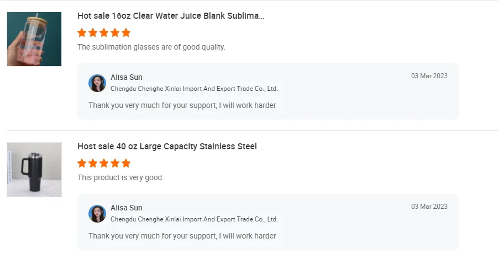Open the "Hot sale 16oz Clear Water Juice" product title
The width and height of the screenshot is (498, 260).
tap(171, 16)
